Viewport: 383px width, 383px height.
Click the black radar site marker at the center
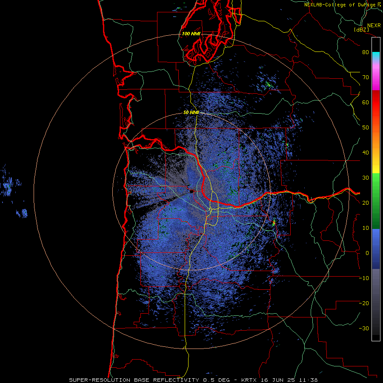pos(191,191)
